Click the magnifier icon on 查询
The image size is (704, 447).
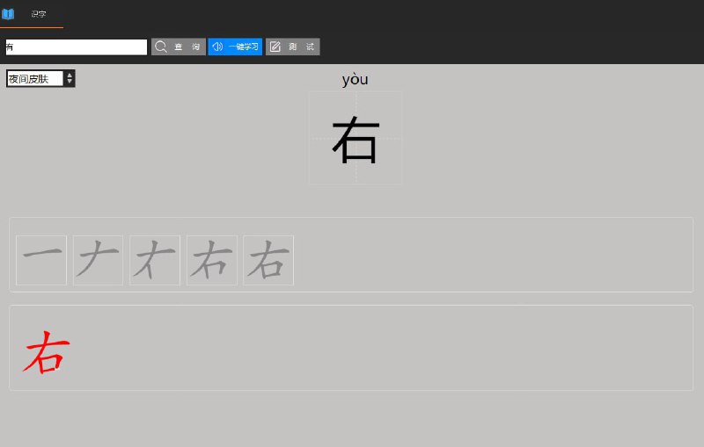pyautogui.click(x=161, y=47)
